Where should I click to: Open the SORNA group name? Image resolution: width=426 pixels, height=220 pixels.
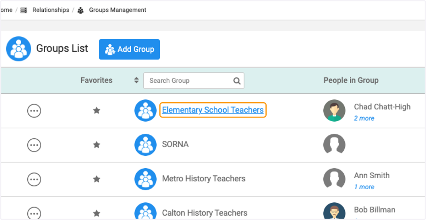point(175,144)
